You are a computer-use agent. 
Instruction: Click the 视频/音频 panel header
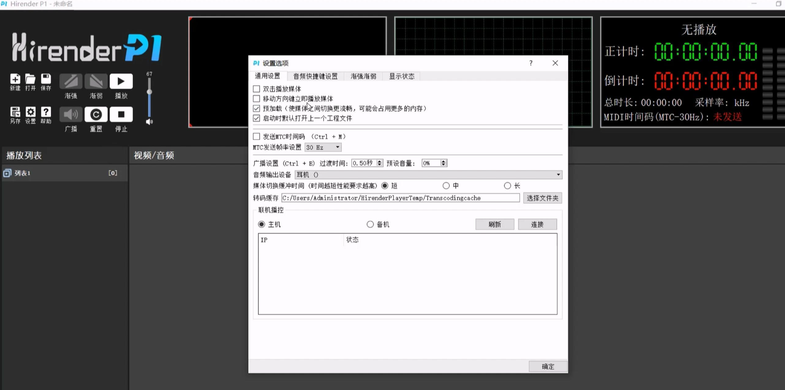[154, 156]
